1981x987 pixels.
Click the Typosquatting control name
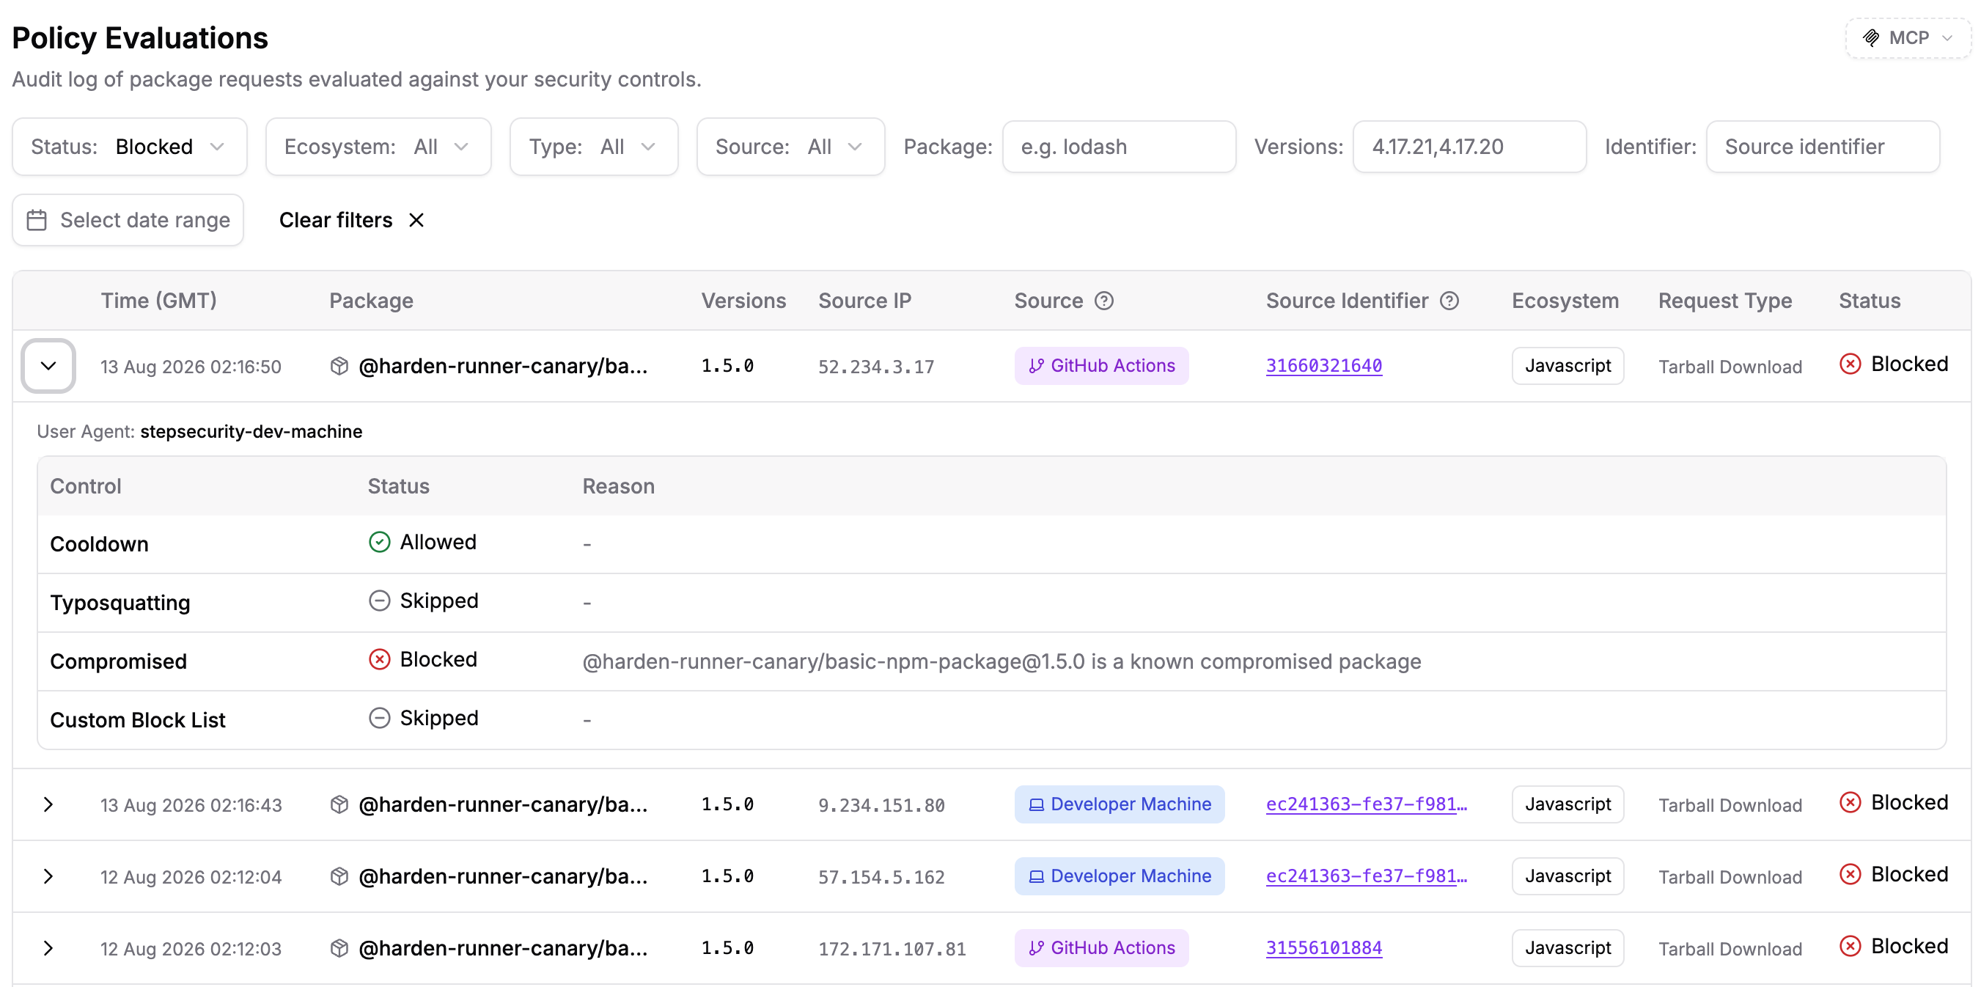(x=120, y=602)
